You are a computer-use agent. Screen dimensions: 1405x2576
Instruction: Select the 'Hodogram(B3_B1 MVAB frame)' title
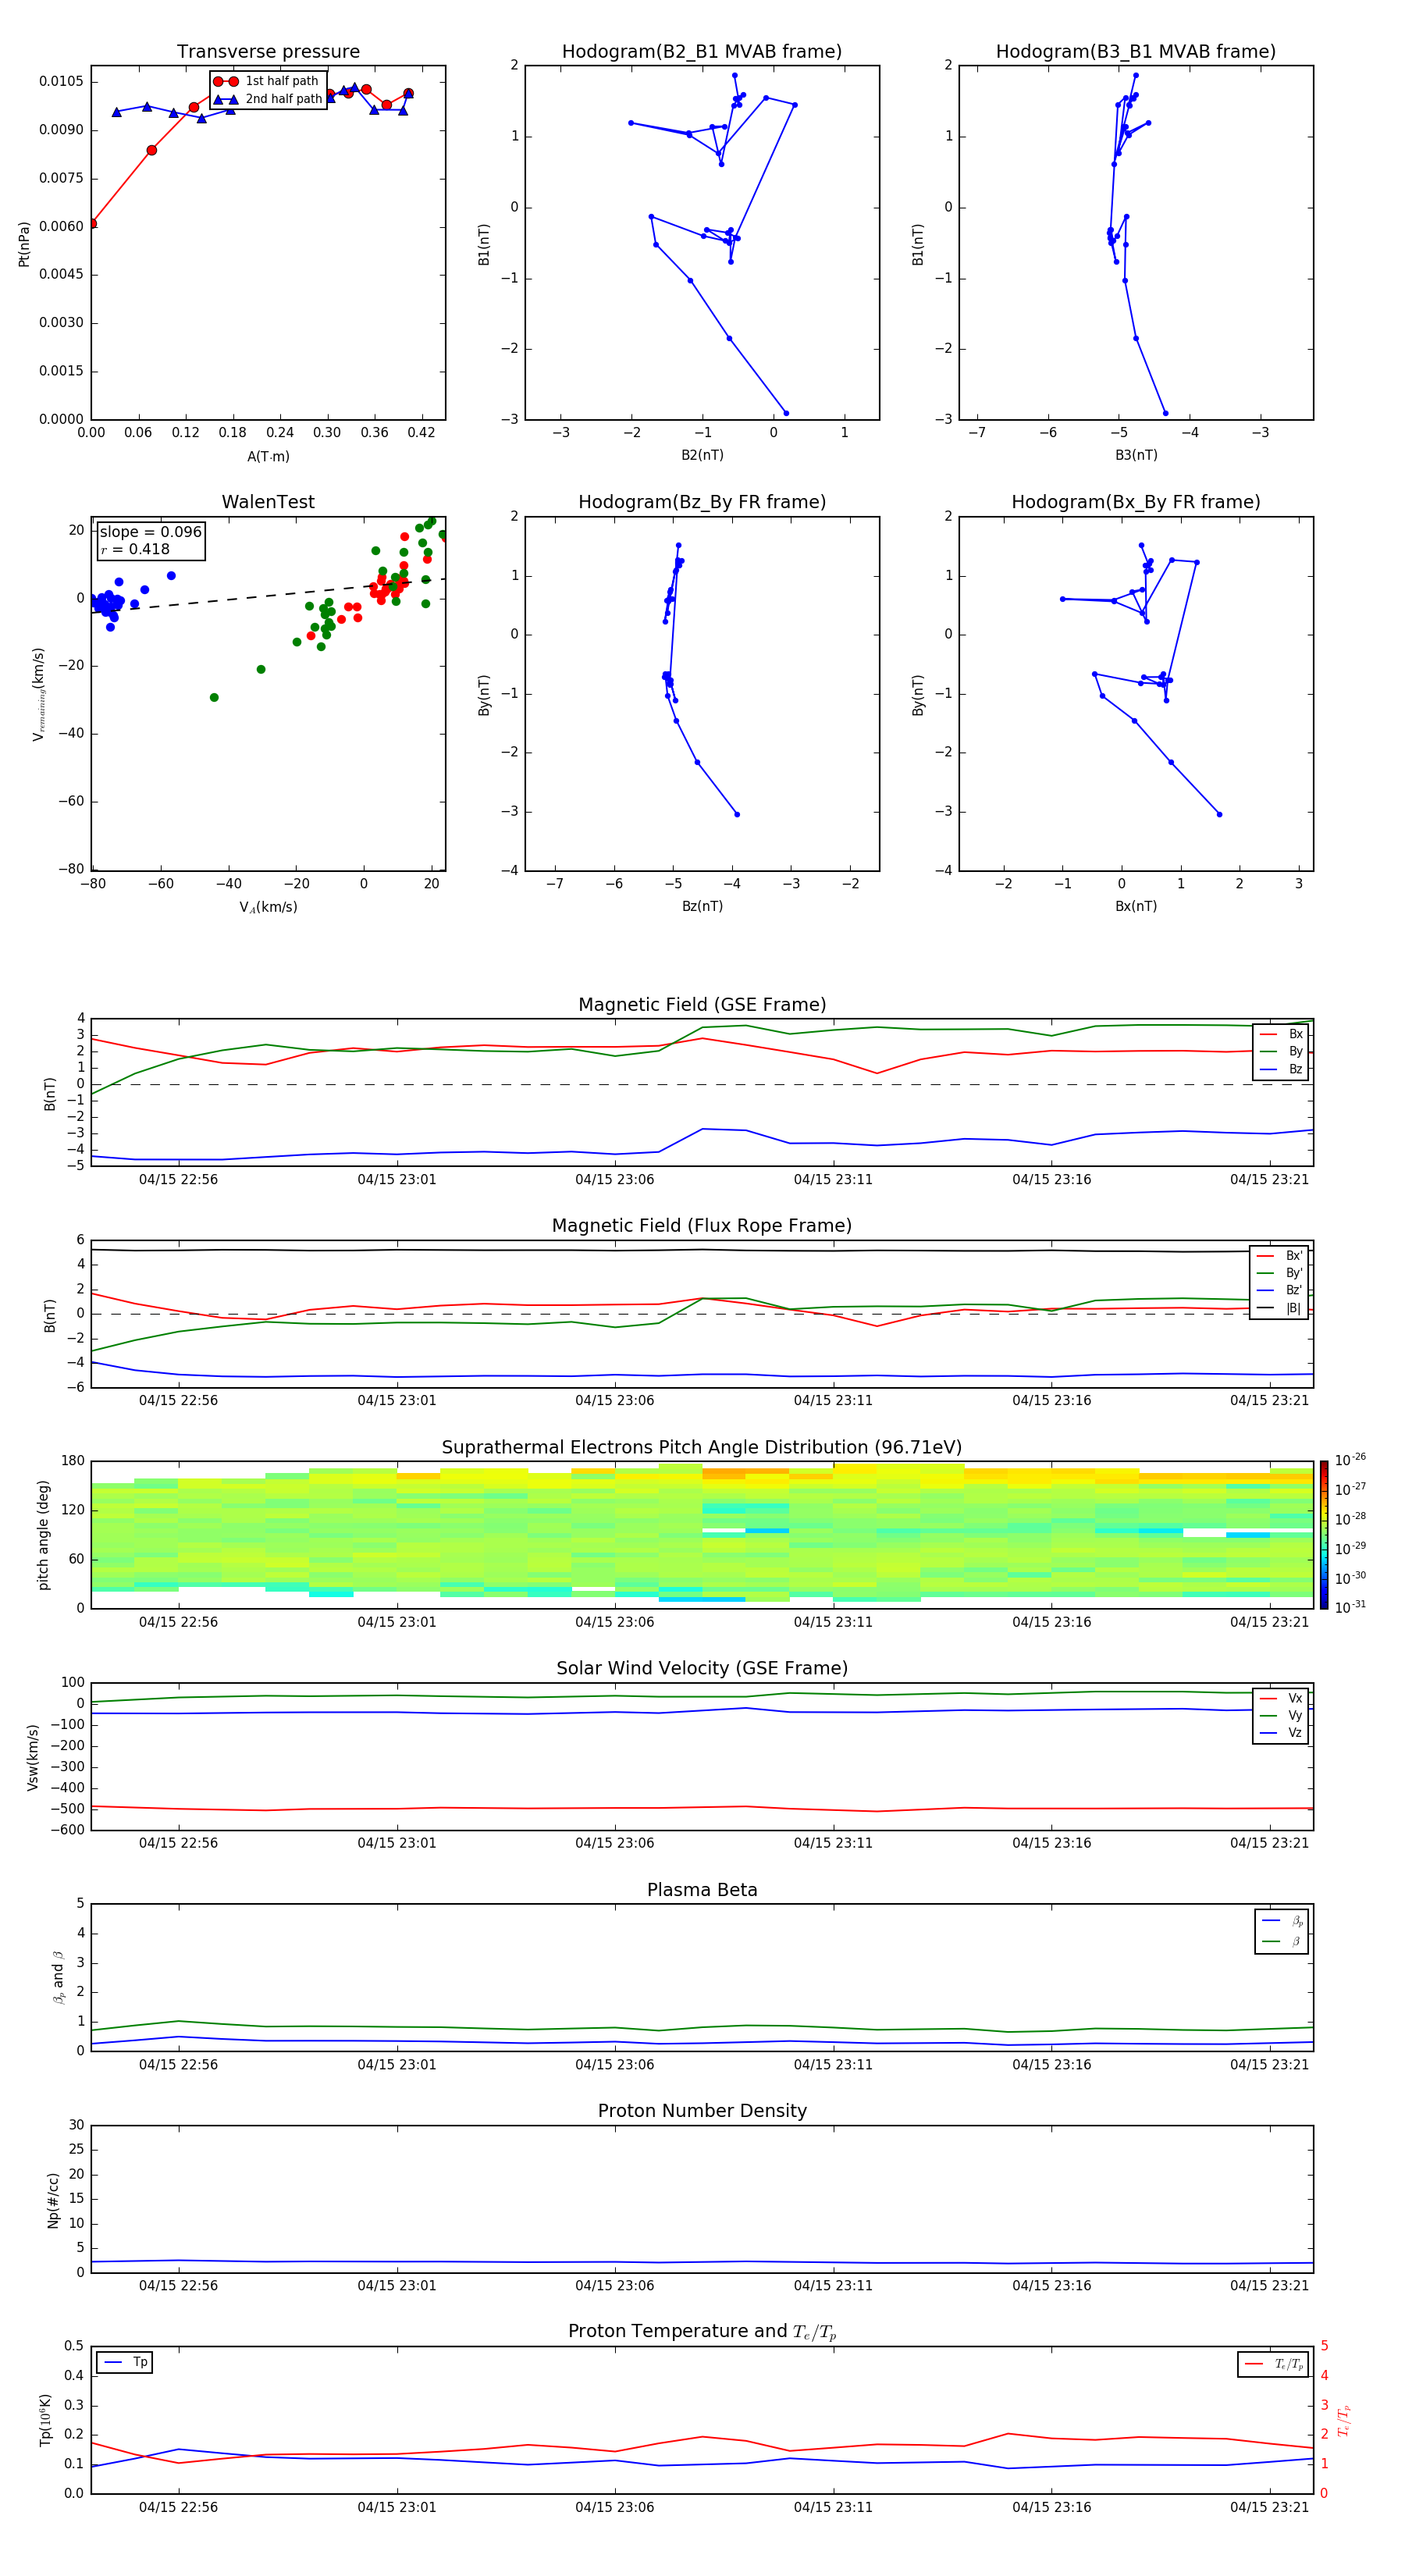[1136, 51]
